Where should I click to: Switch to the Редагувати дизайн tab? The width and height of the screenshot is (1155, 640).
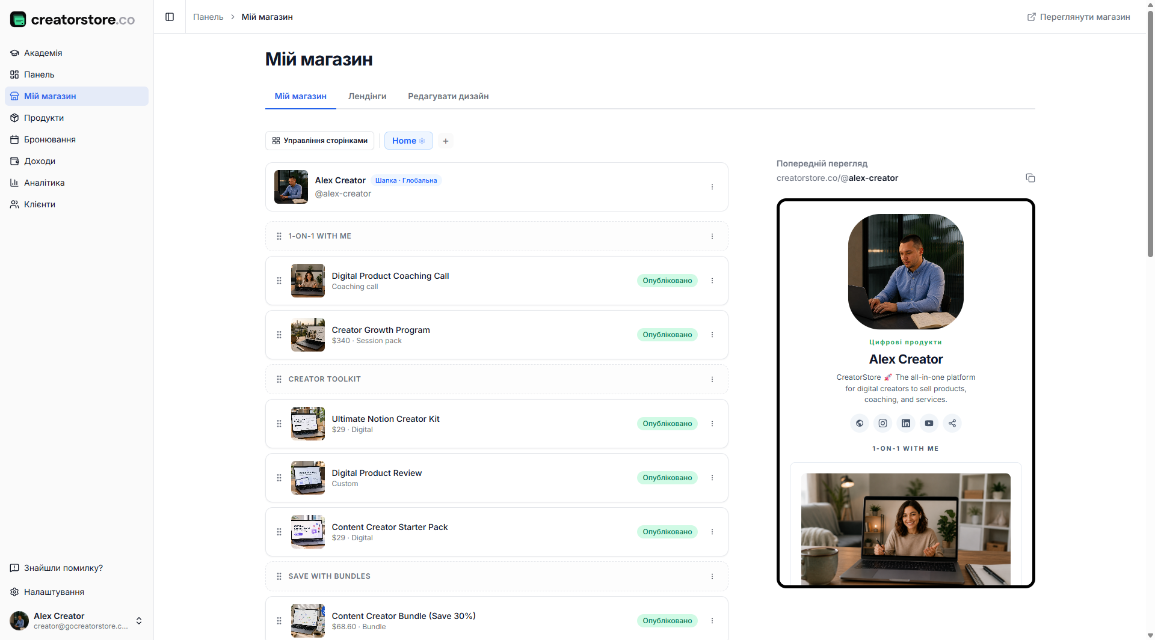coord(448,96)
